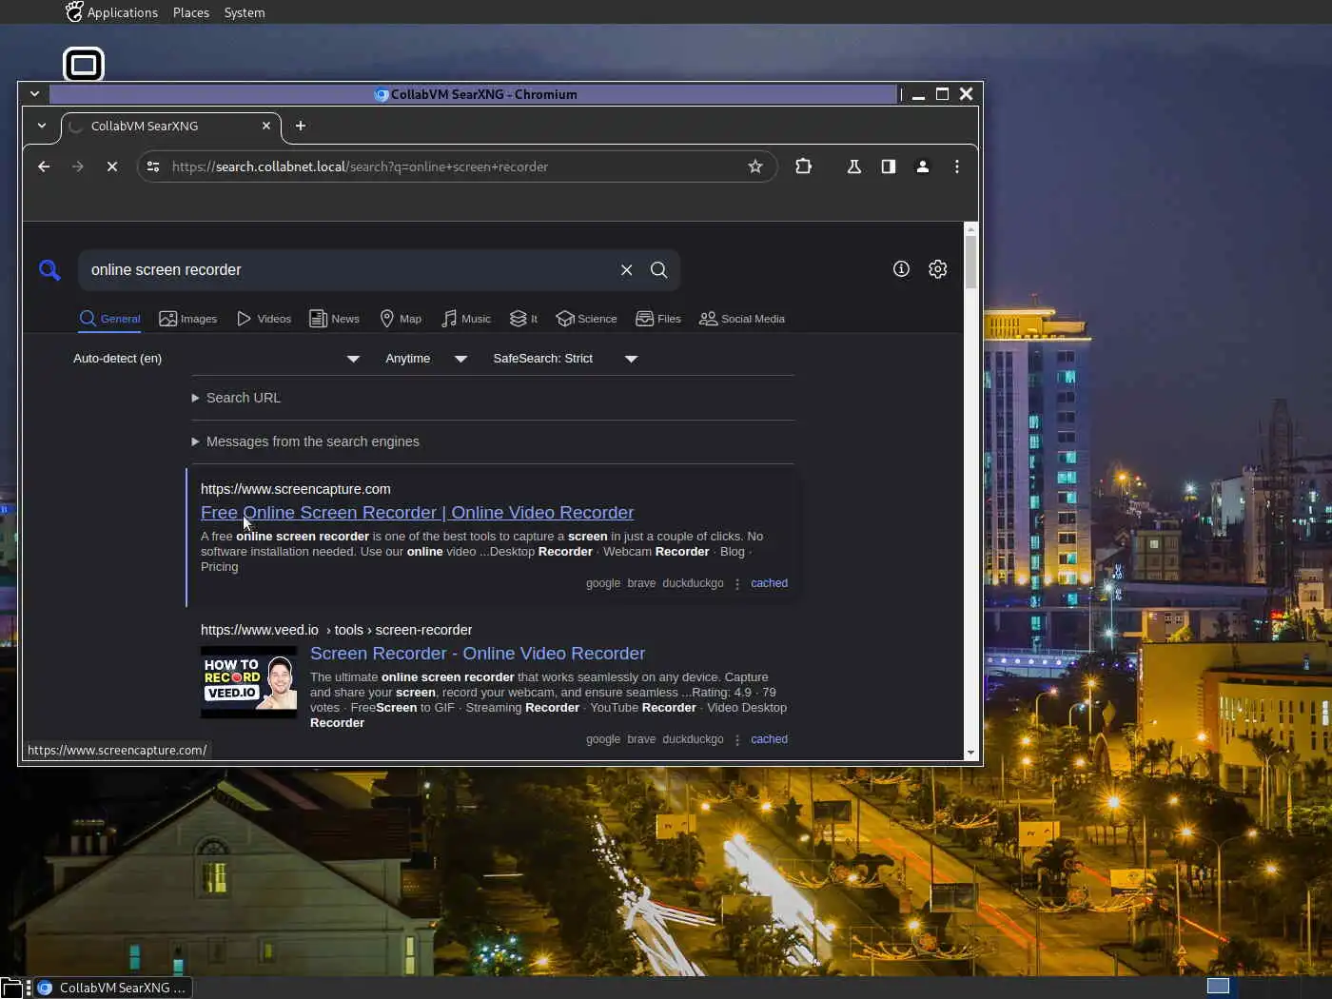Click the scrollbar down arrow
1332x999 pixels.
[970, 753]
